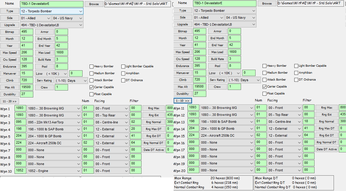Viewport: 346px width, 191px height.
Task: Click Pool field 8 in right panel
Action: 234,66
